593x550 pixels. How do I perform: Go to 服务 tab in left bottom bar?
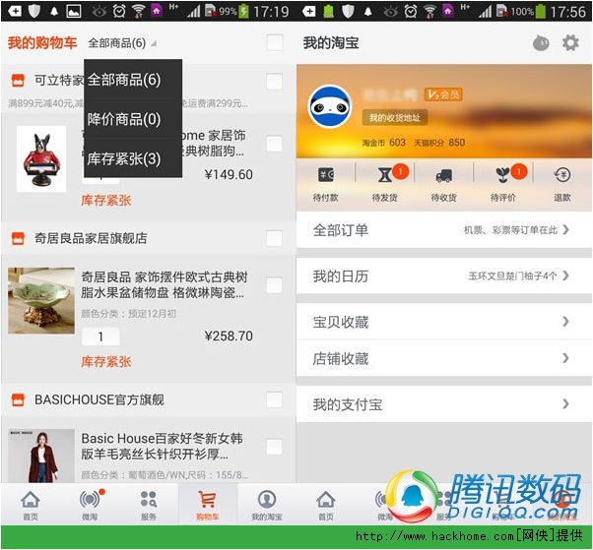pos(149,505)
